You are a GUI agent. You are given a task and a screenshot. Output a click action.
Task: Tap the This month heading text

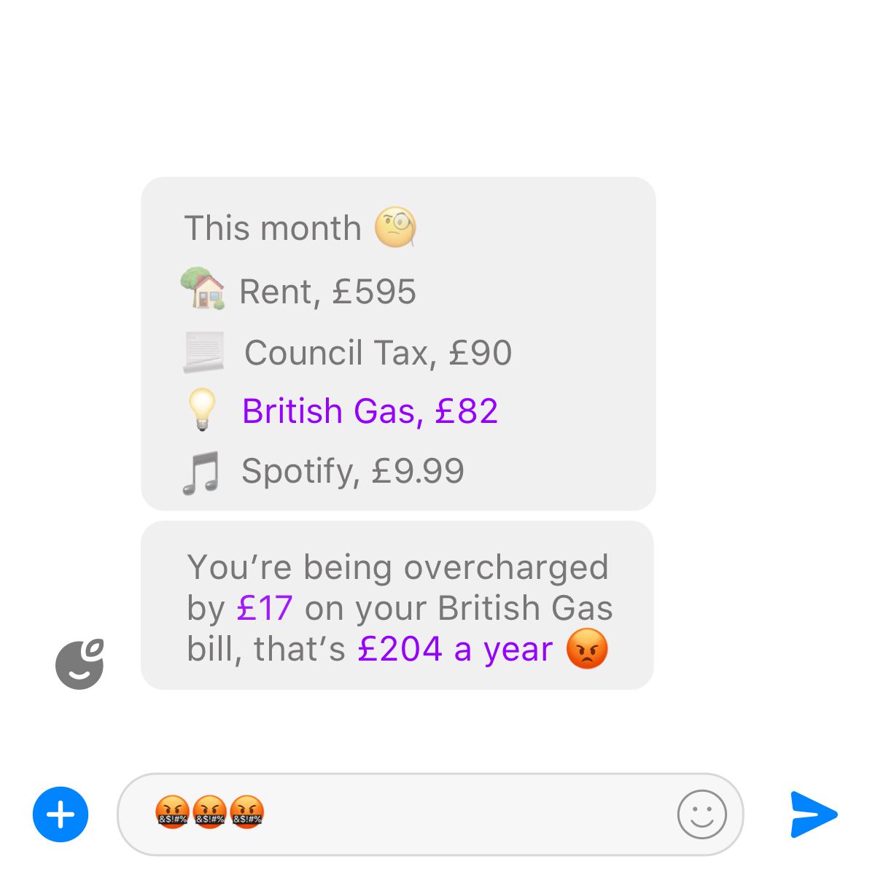[273, 227]
